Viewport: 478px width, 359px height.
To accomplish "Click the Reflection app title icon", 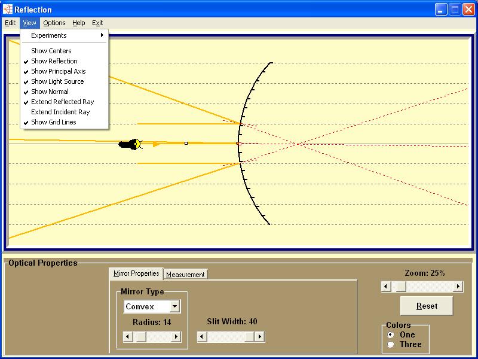I will pos(8,9).
